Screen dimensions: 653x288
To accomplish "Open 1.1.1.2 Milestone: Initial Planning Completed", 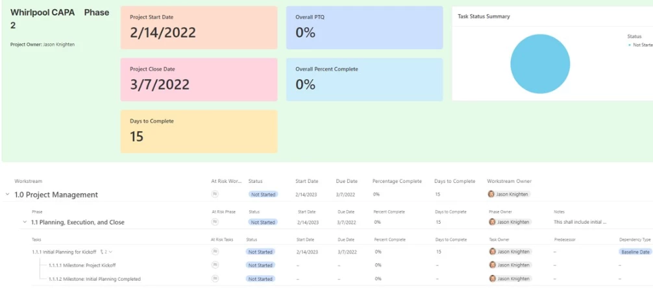I will (95, 279).
